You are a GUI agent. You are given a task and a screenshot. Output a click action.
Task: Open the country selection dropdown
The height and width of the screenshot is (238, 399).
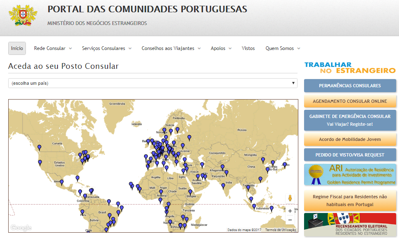click(x=152, y=83)
